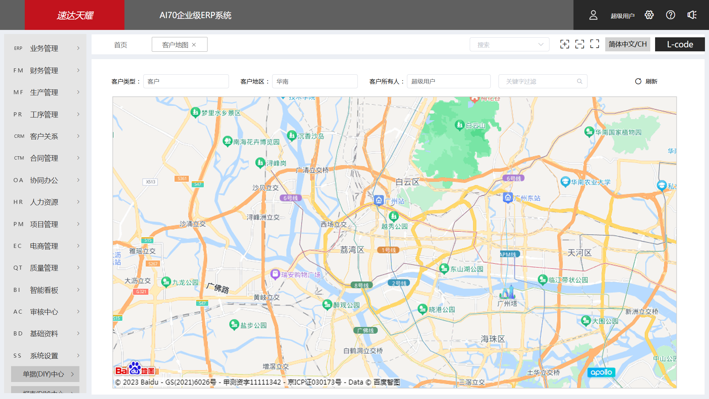
Task: Expand the 业务管理 sidebar menu
Action: pyautogui.click(x=45, y=48)
